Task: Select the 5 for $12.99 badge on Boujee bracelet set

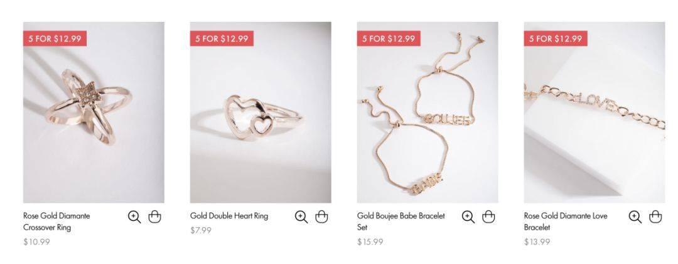Action: pos(389,38)
